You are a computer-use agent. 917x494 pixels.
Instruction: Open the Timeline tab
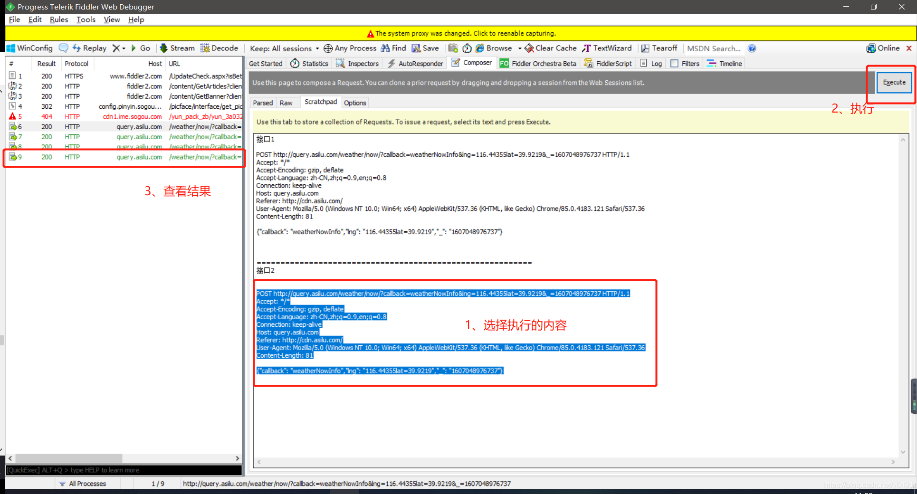725,63
